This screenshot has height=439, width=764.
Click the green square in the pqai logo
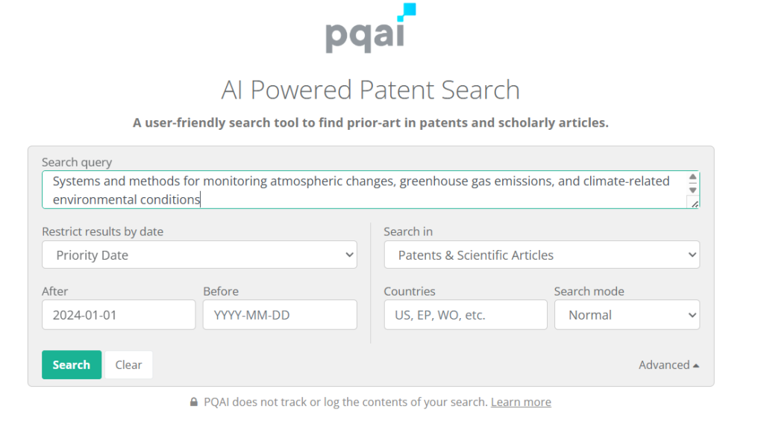pyautogui.click(x=409, y=10)
